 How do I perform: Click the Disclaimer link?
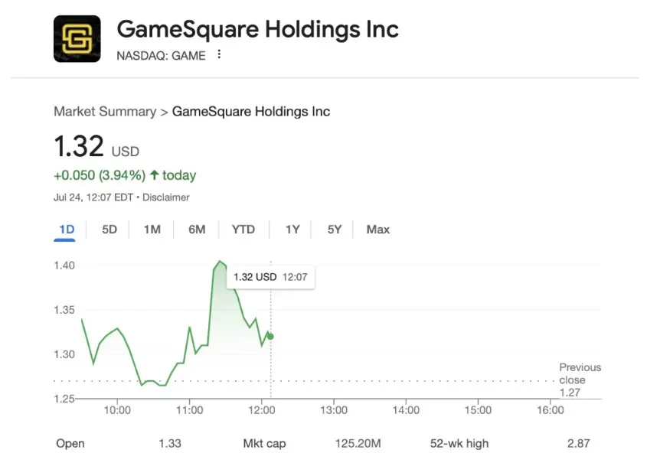pyautogui.click(x=166, y=197)
